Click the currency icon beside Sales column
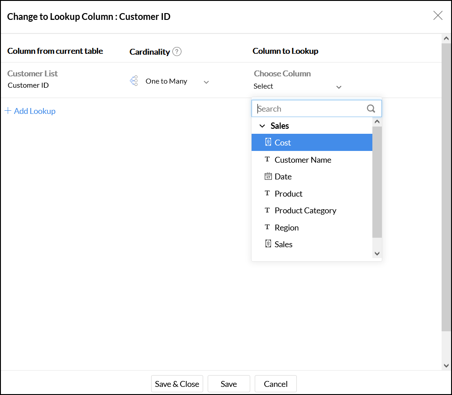 [268, 244]
